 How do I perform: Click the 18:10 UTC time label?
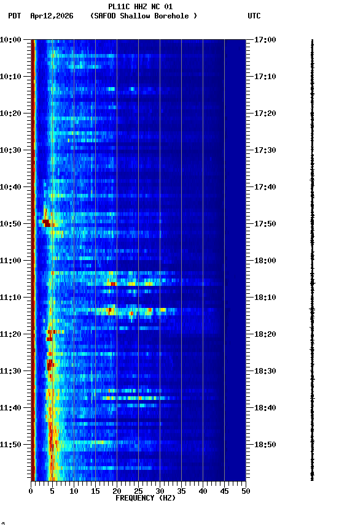(265, 298)
